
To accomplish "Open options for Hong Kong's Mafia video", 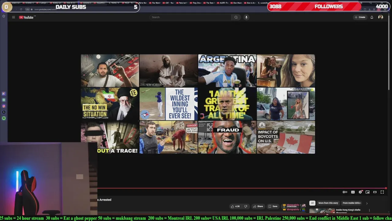I will 369,210.
